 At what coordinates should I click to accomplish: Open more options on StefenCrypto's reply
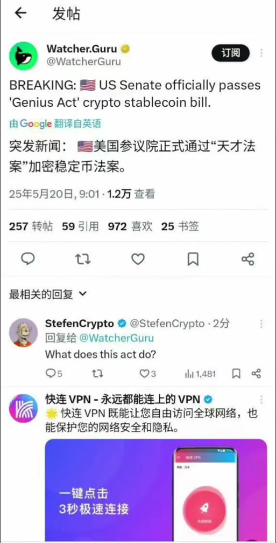pyautogui.click(x=261, y=324)
